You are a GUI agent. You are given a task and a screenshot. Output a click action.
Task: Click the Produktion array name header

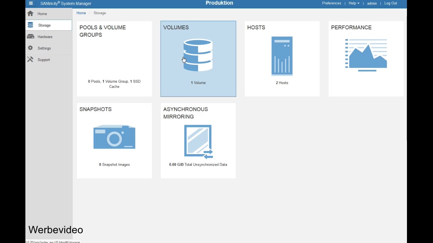tap(219, 3)
